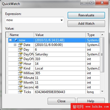This screenshot has width=110, height=110.
Task: Close the QuickWatch window with X
Action: (102, 2)
